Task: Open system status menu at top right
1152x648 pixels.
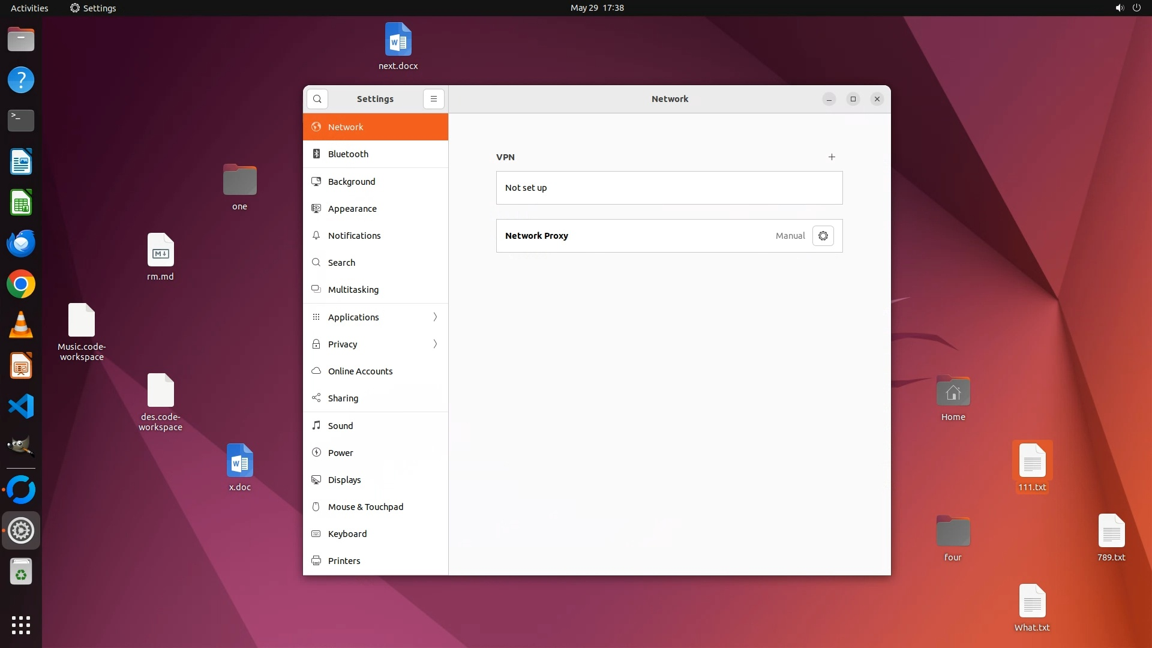Action: tap(1127, 8)
